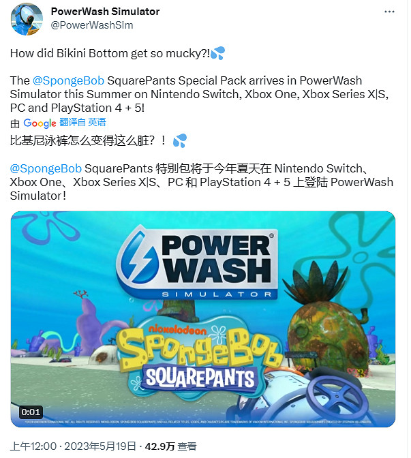The height and width of the screenshot is (458, 411).
Task: Click the Google translate logo
Action: pyautogui.click(x=40, y=123)
